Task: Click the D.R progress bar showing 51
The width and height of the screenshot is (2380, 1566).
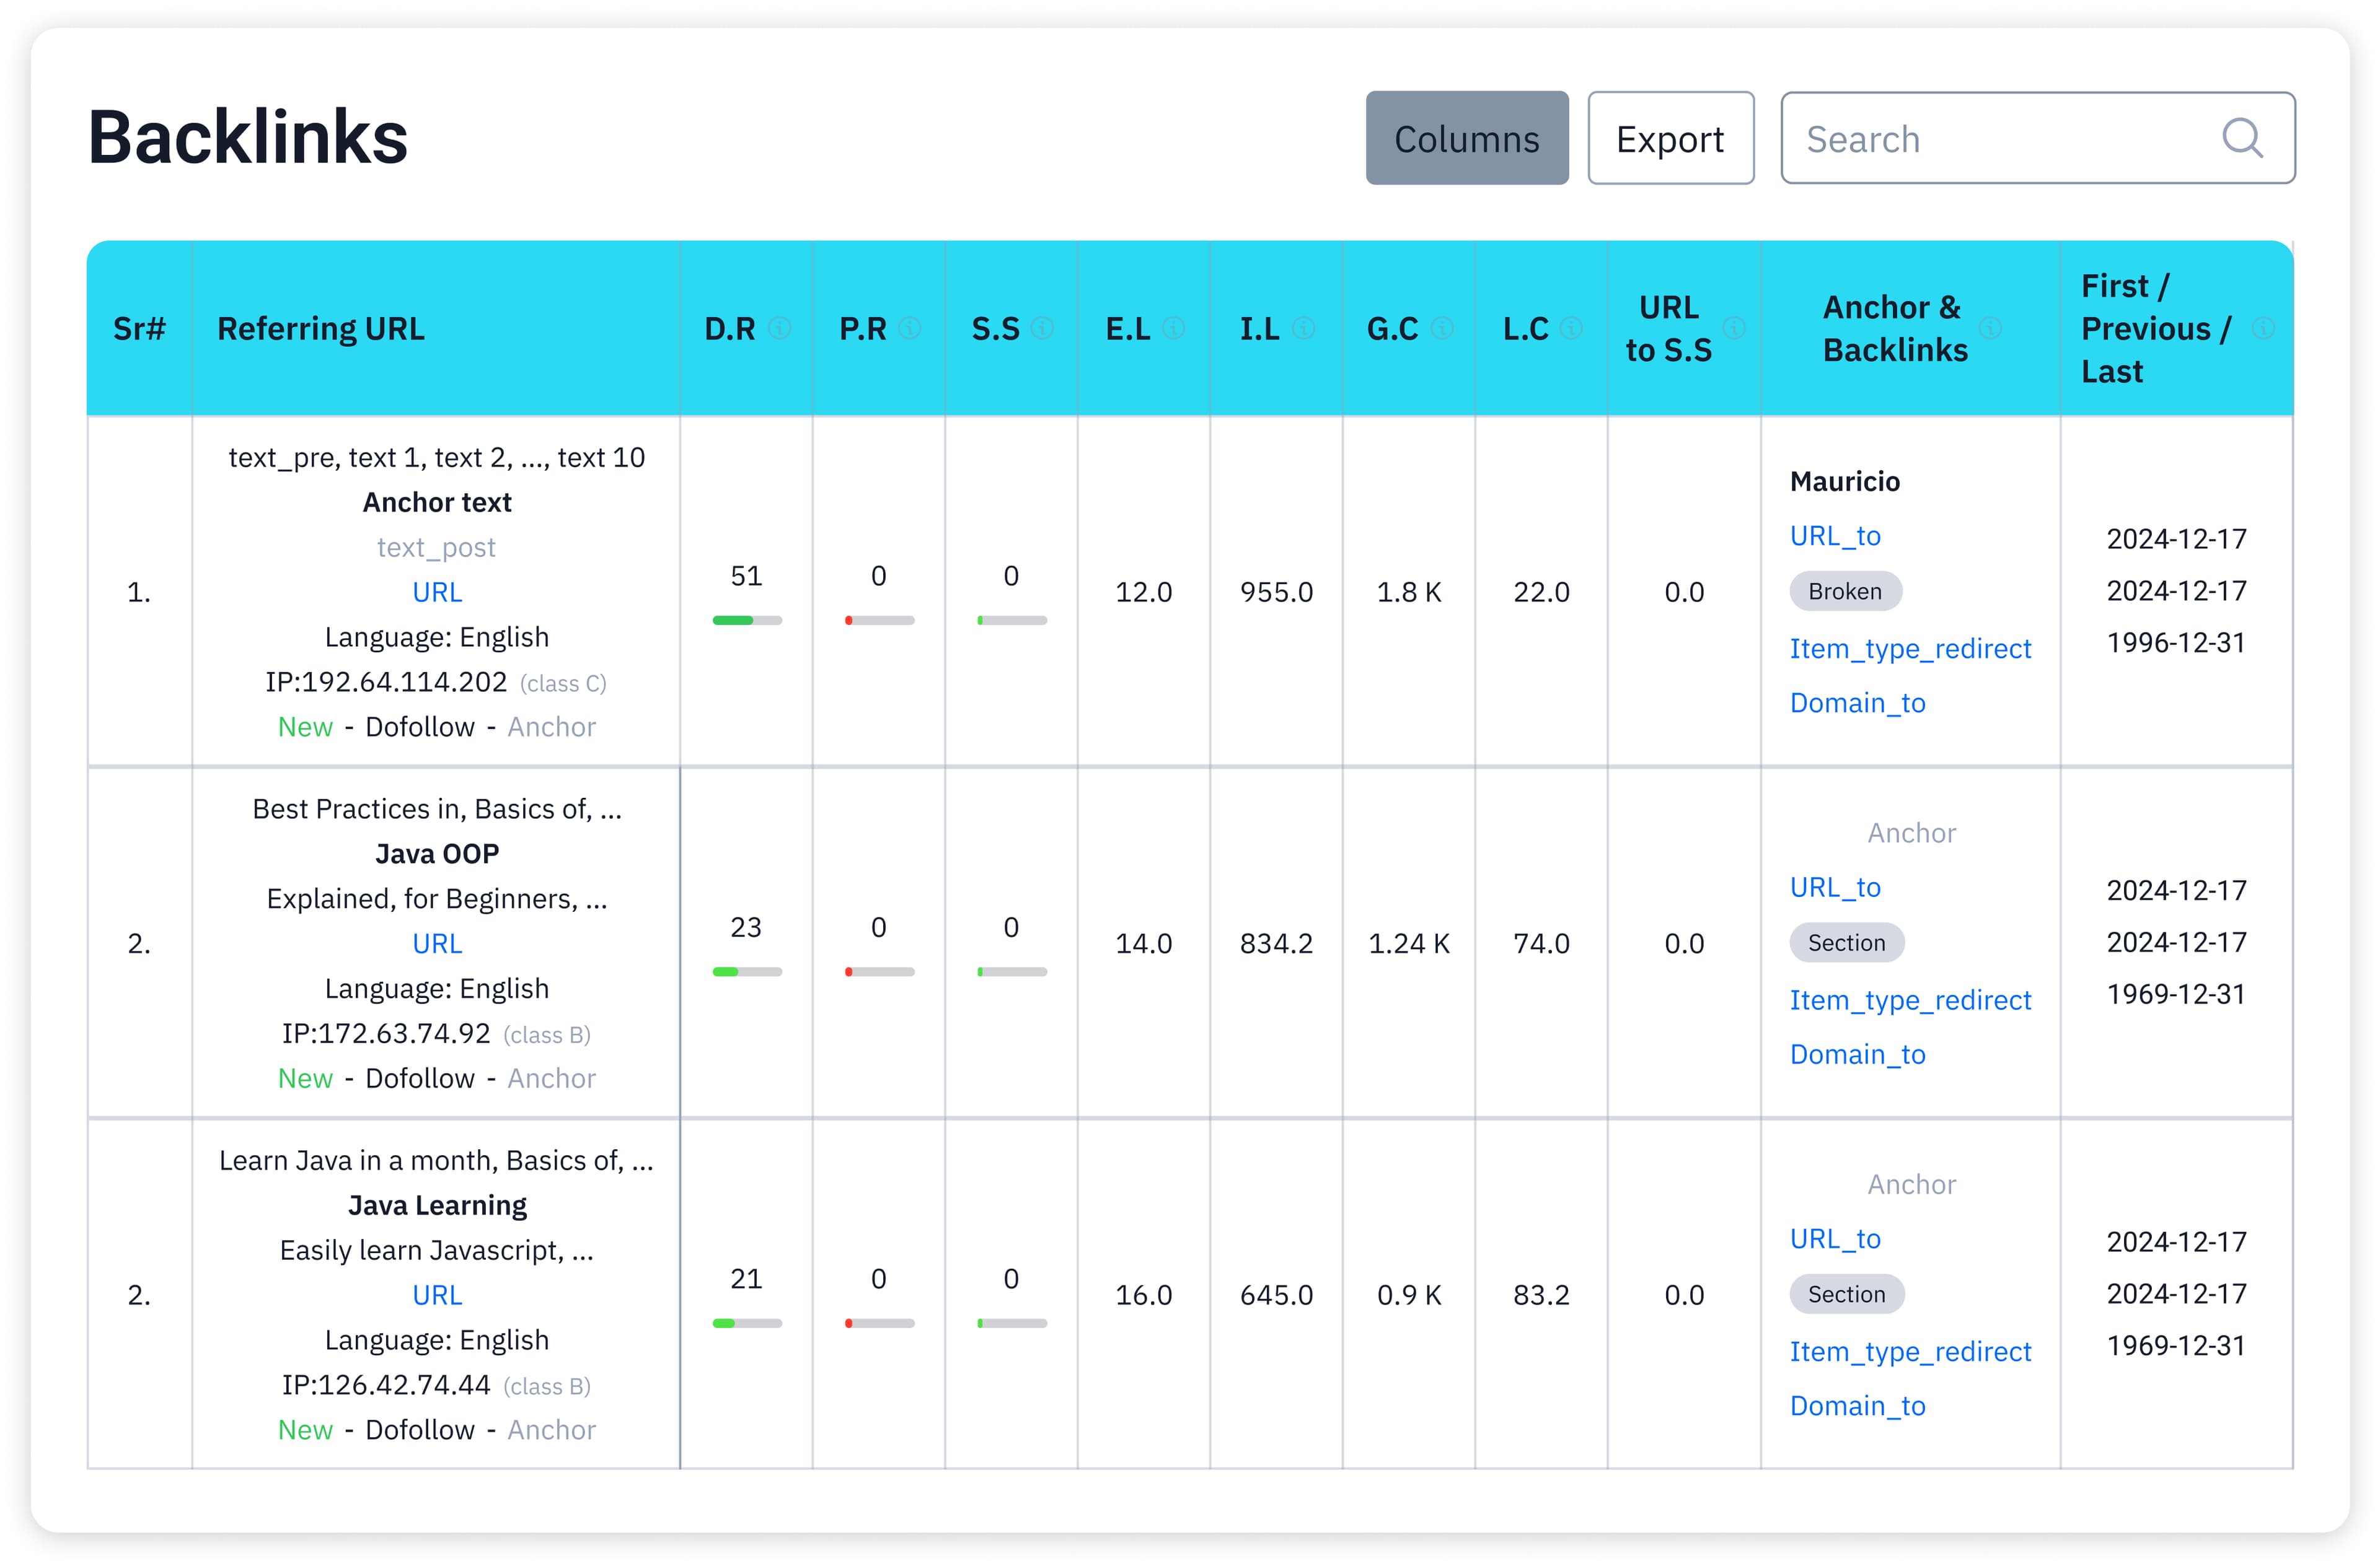Action: 746,621
